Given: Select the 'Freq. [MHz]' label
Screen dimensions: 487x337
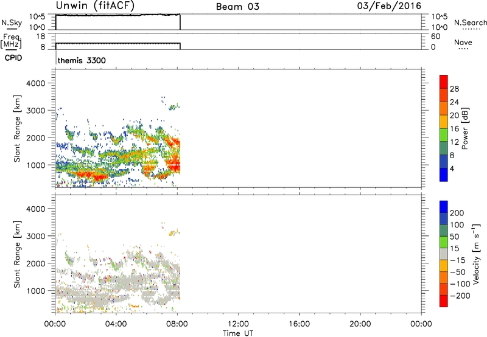Looking at the screenshot, I should [11, 41].
